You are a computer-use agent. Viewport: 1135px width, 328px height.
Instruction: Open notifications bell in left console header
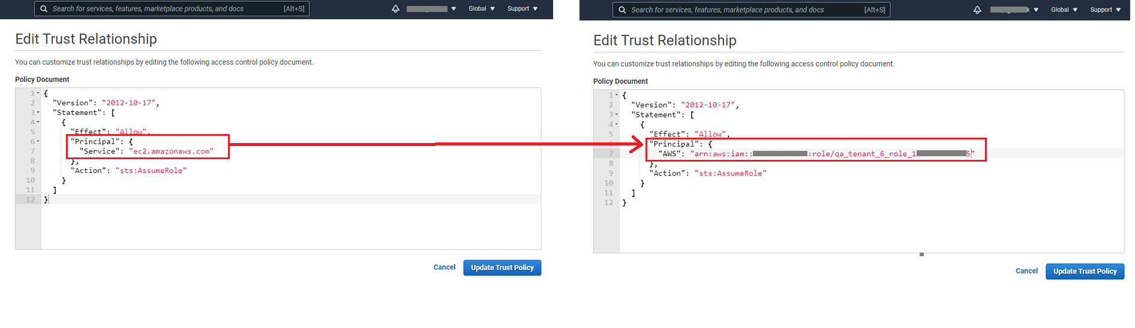coord(395,9)
